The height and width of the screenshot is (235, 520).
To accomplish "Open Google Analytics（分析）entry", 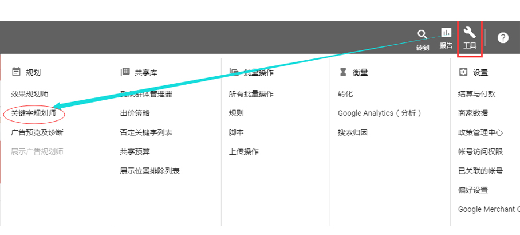I will 380,113.
